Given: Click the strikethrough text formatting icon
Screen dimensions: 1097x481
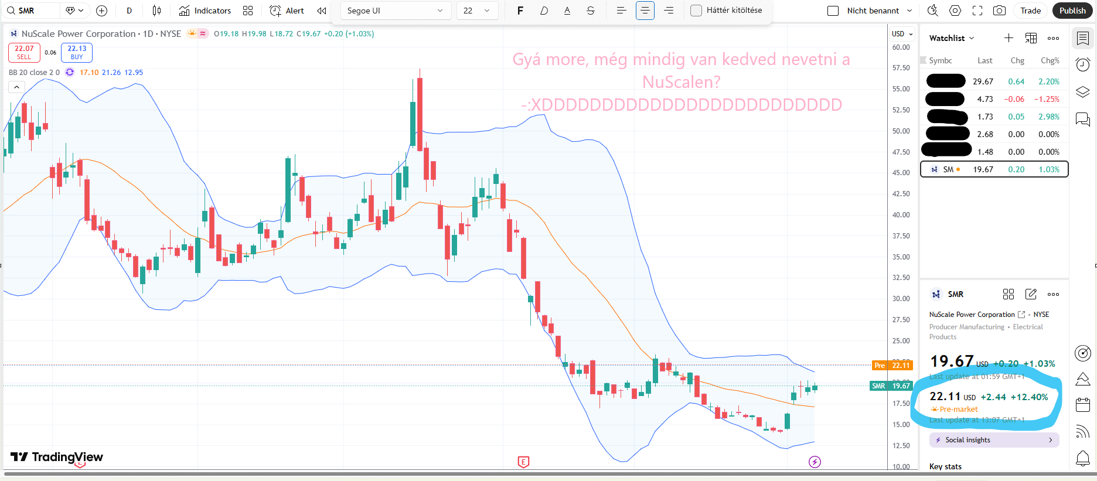Looking at the screenshot, I should (x=591, y=11).
